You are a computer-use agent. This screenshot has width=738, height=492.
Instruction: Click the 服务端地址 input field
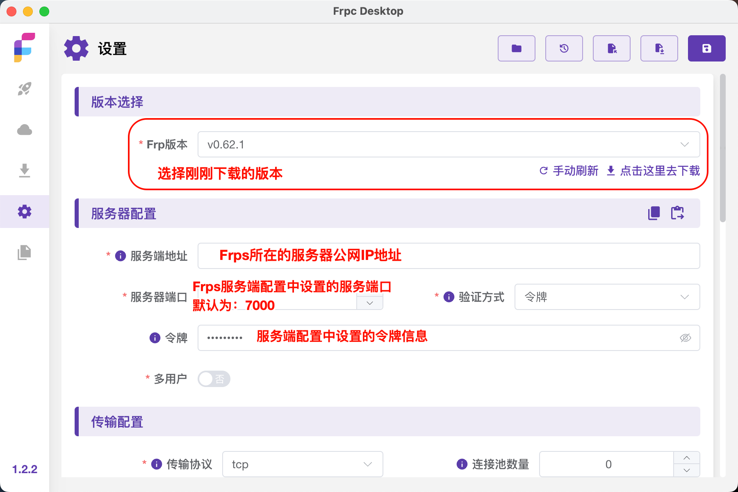[448, 256]
